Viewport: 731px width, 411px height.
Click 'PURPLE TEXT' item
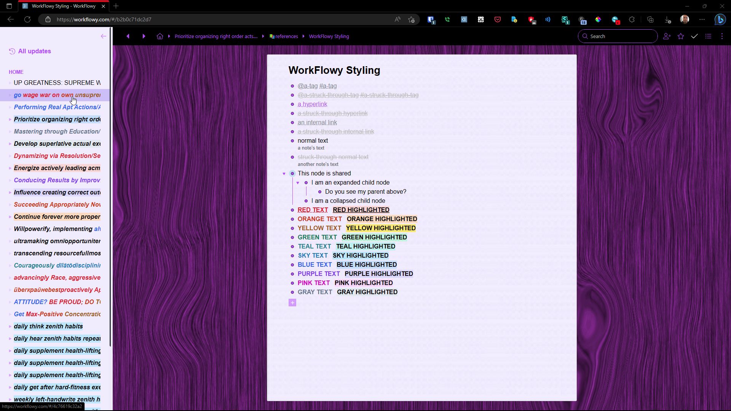coord(319,274)
